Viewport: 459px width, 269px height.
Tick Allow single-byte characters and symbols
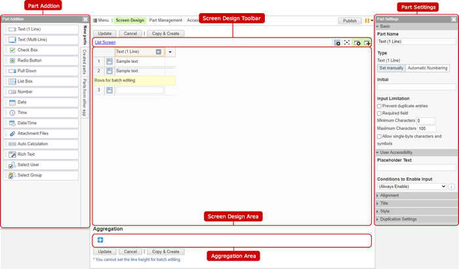pos(380,136)
